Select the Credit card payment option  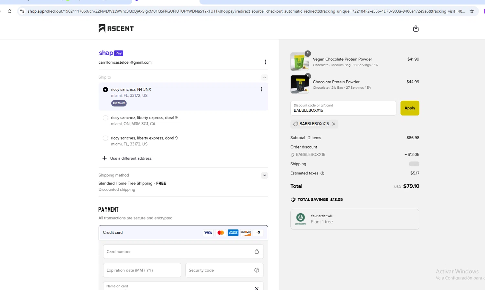[183, 233]
